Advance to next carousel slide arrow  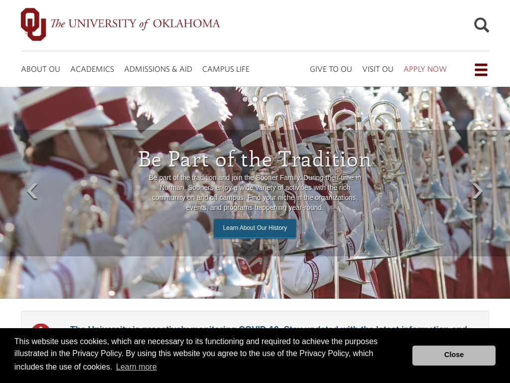477,191
